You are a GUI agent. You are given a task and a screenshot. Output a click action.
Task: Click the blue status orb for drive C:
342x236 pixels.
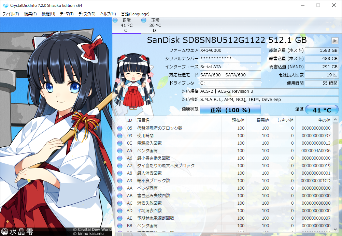tap(115, 20)
